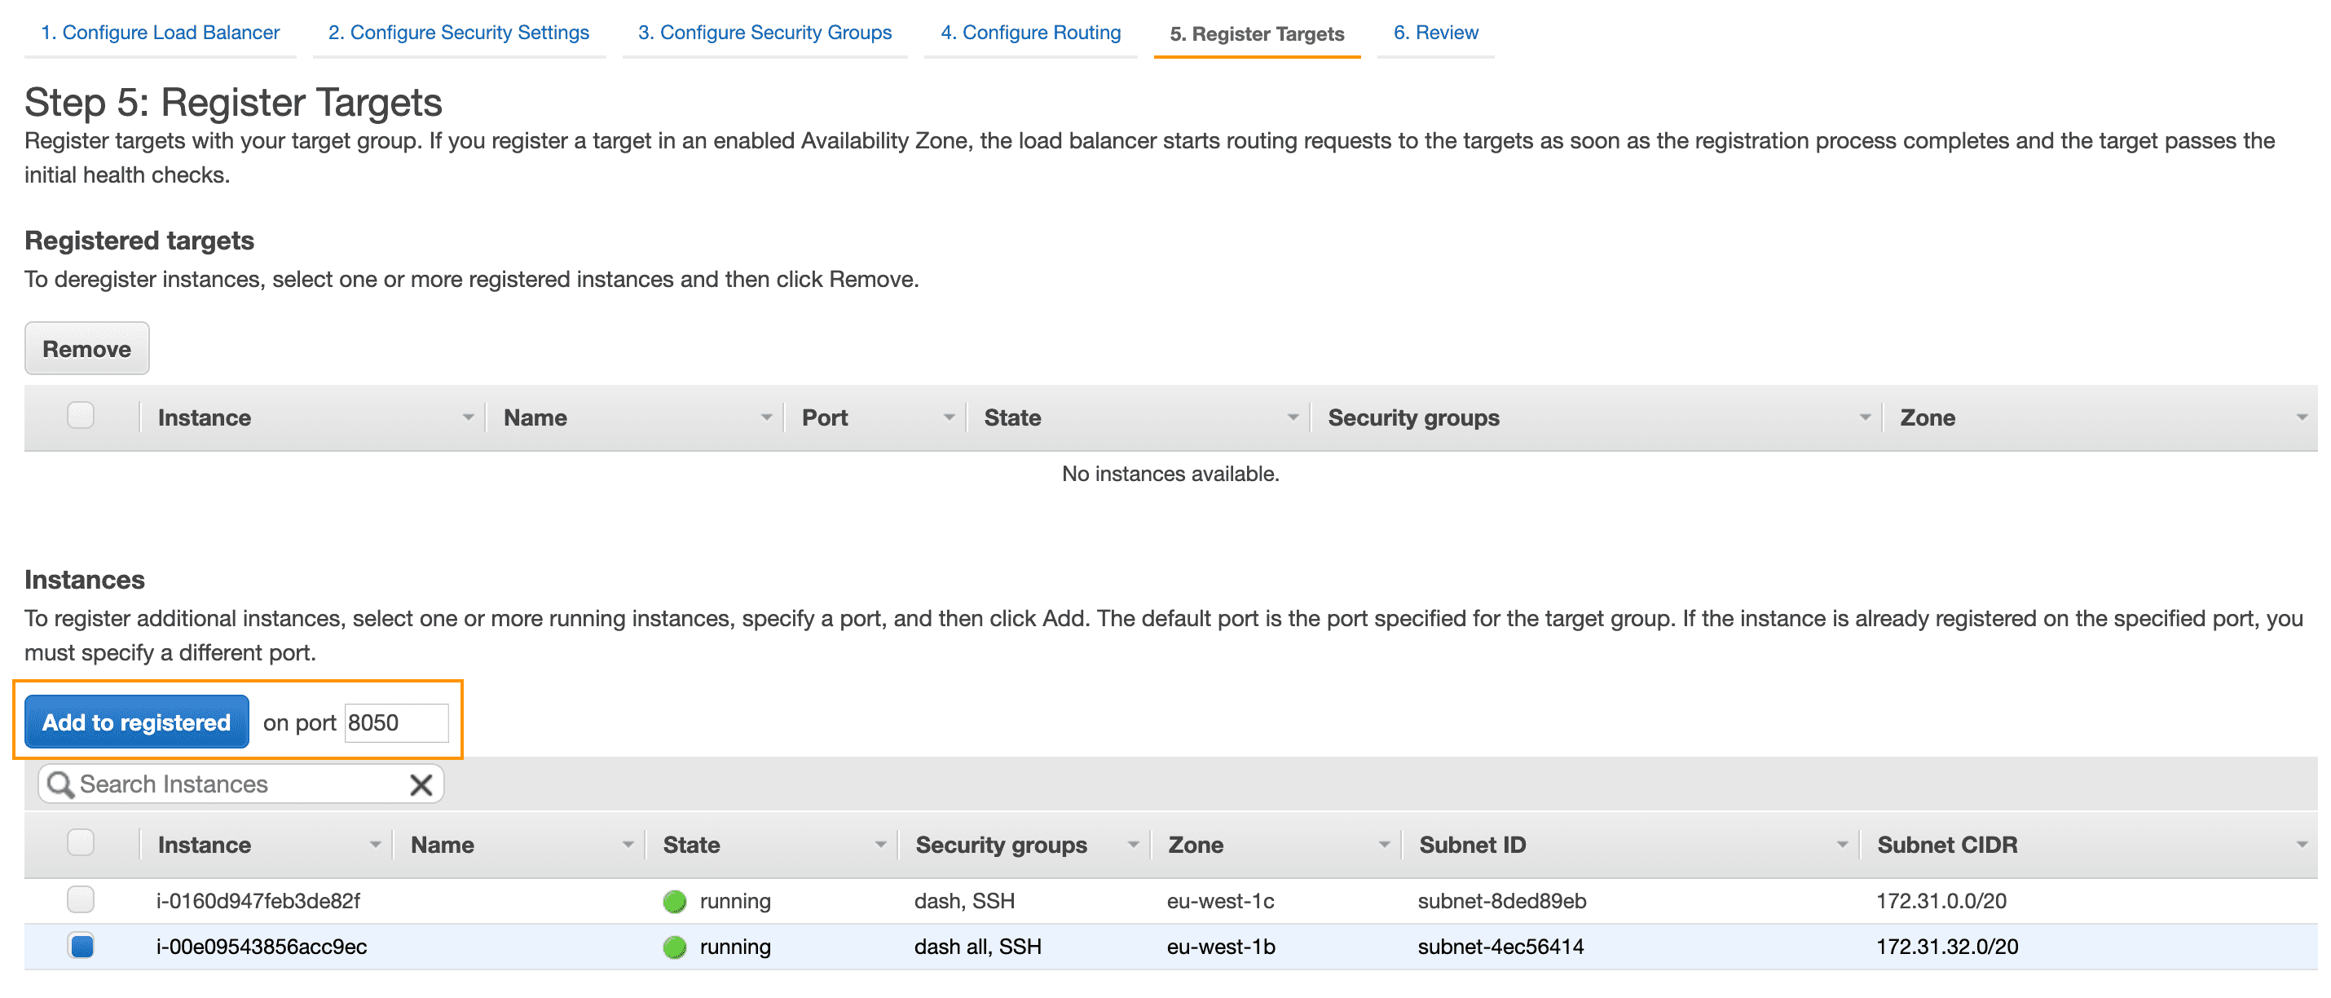
Task: Toggle select-all checkbox in Instances table header
Action: point(81,842)
